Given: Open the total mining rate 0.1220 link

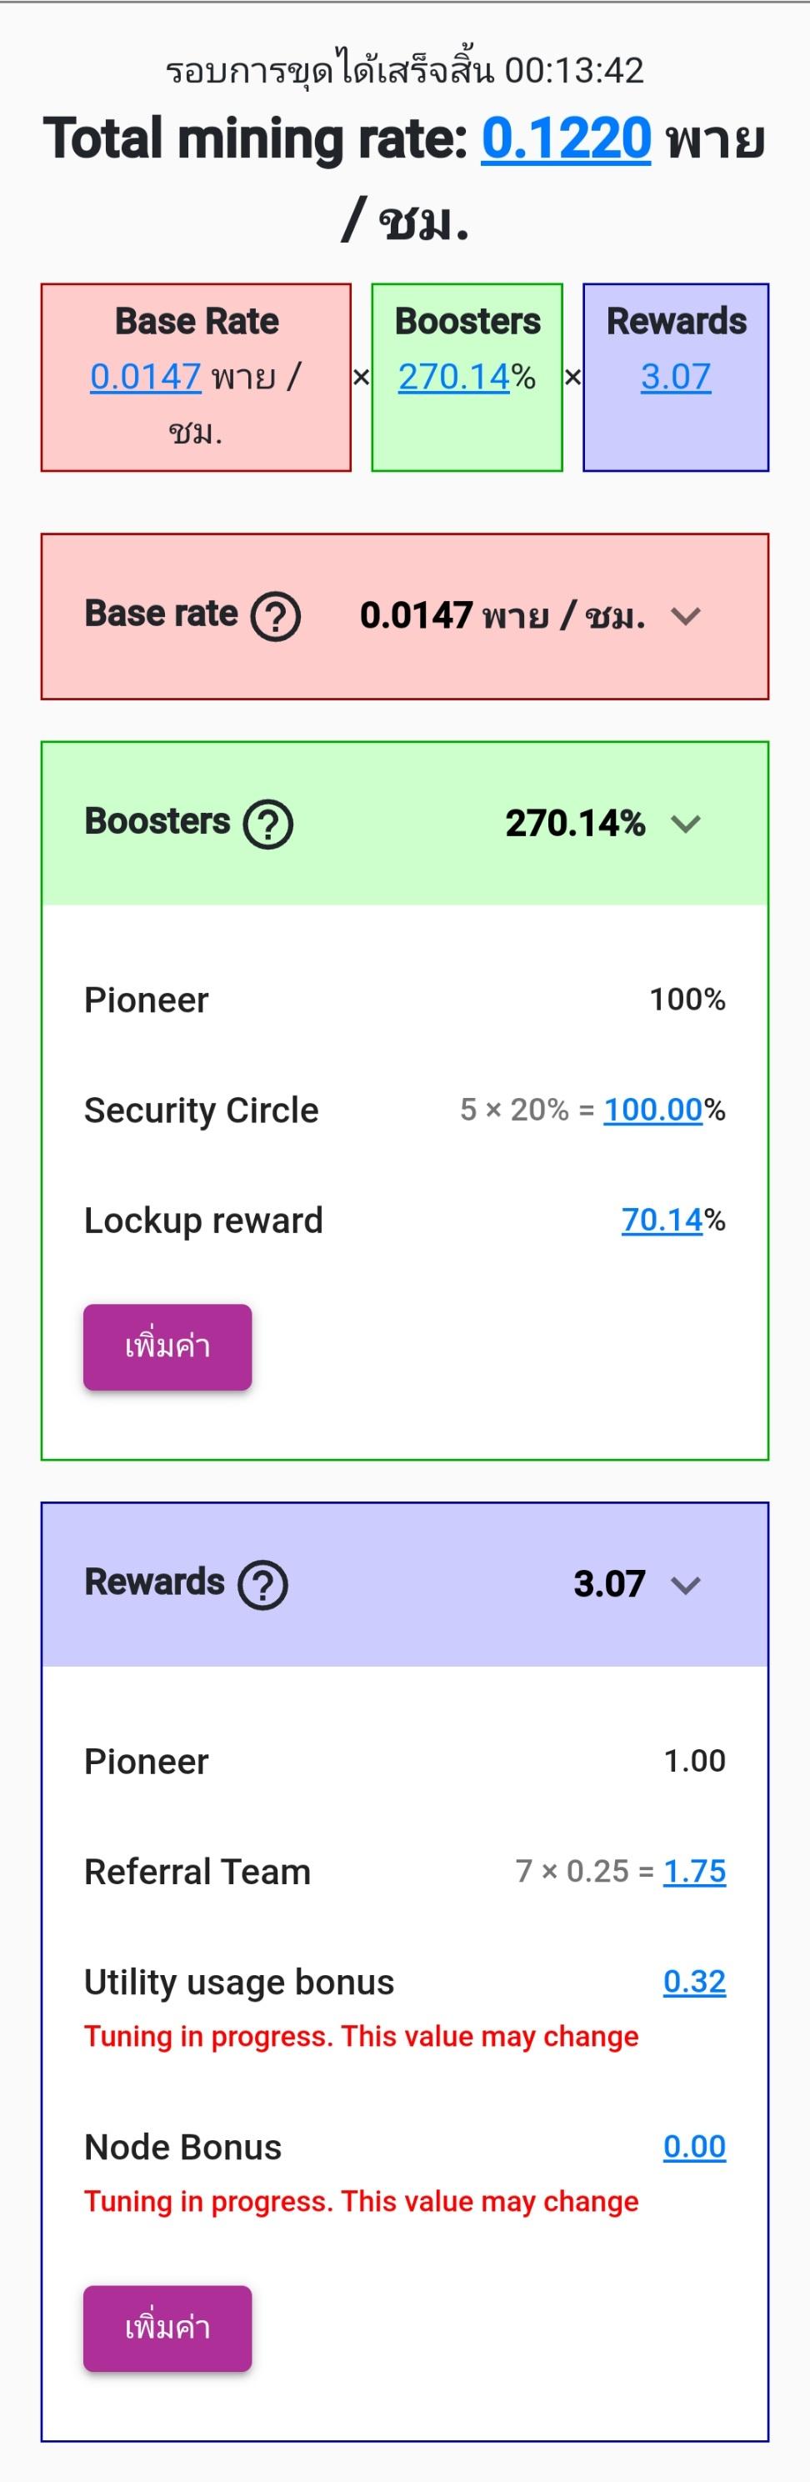Looking at the screenshot, I should [x=567, y=138].
